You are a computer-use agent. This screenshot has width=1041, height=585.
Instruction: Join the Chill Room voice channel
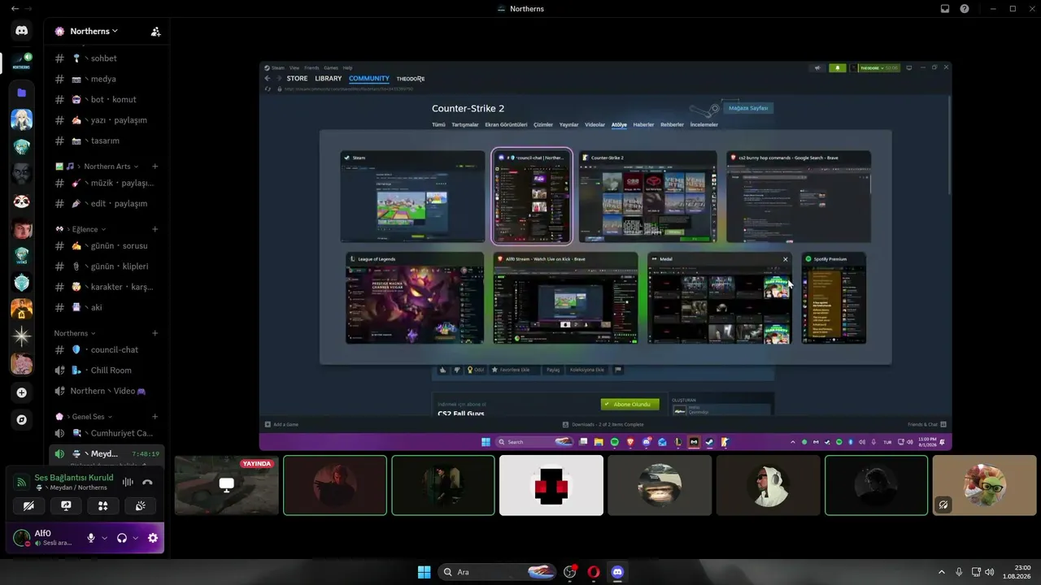[107, 370]
